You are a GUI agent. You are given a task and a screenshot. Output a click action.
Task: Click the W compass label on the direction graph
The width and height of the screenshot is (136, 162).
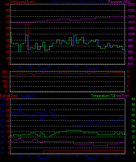pyautogui.click(x=128, y=77)
